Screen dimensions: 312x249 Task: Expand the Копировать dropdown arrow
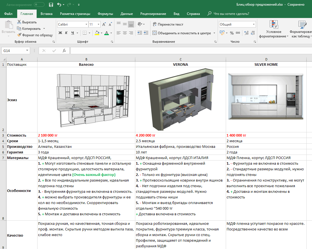44,29
